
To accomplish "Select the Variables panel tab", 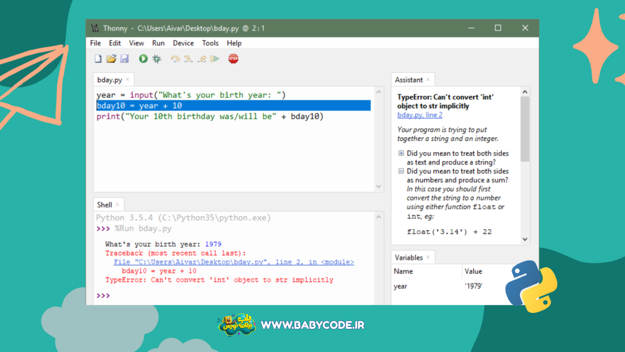I will [408, 257].
